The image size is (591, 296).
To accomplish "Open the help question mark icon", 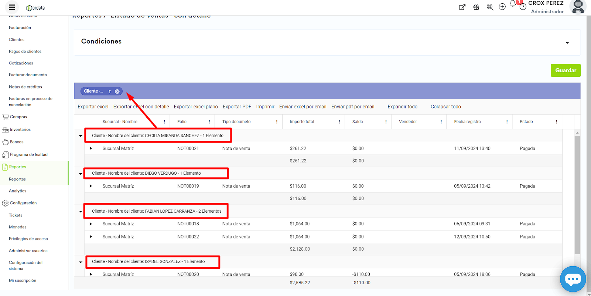I will coord(523,7).
